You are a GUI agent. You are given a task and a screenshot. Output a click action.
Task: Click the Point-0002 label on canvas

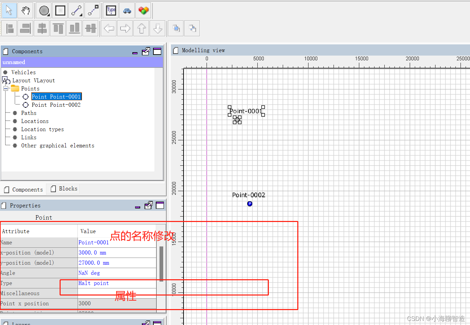pyautogui.click(x=249, y=195)
